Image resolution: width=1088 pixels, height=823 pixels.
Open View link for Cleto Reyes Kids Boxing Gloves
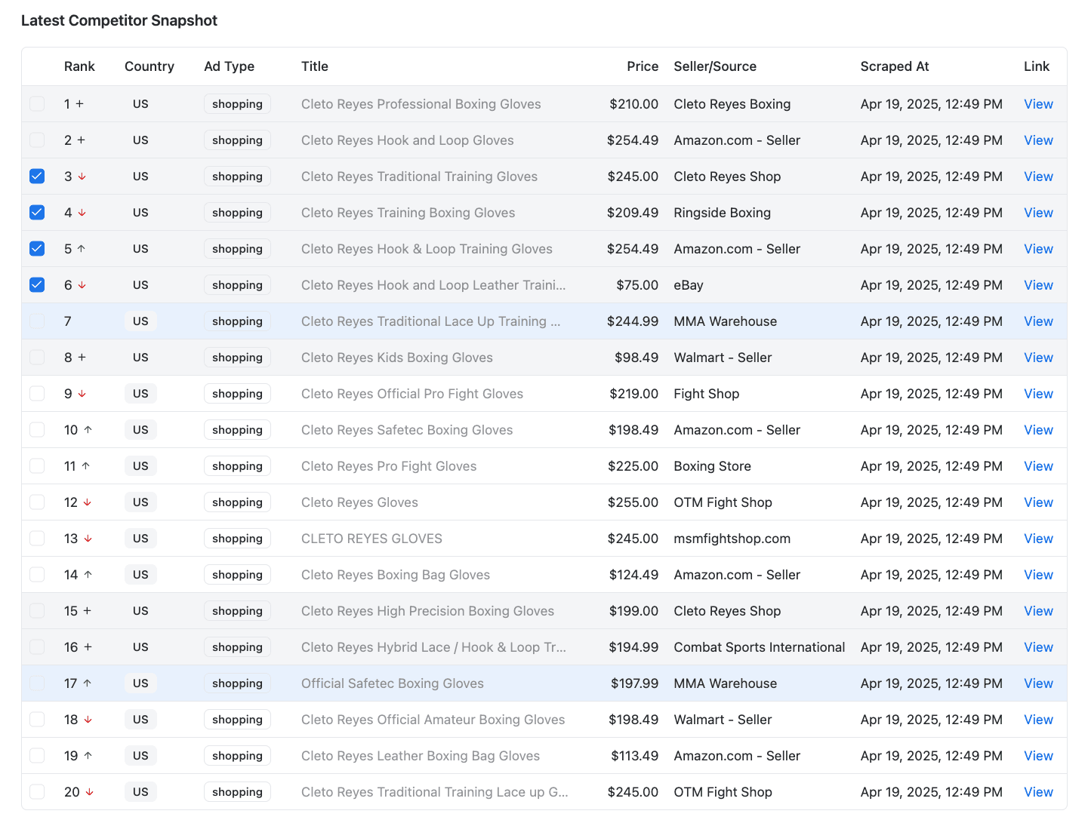tap(1038, 358)
